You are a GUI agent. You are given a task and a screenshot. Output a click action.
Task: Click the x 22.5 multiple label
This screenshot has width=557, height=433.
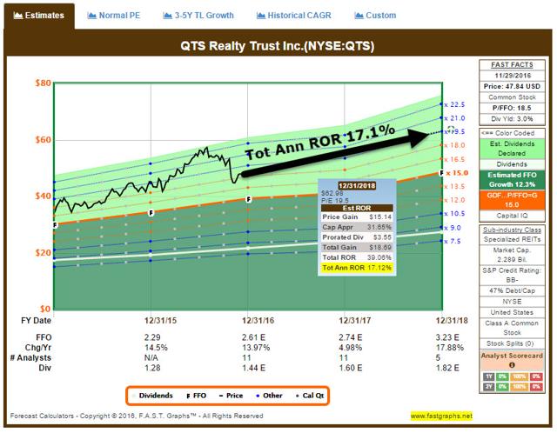(454, 104)
